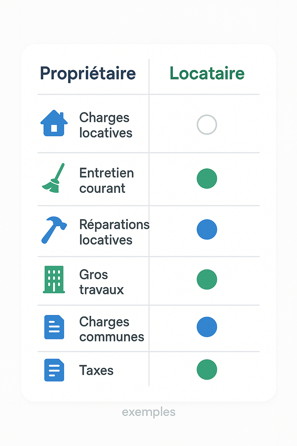Click the Entretien courant label
The height and width of the screenshot is (446, 297).
[106, 181]
